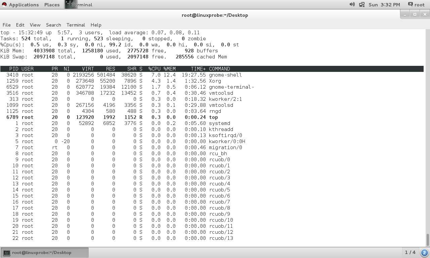
Task: Click the root@linuxprobe taskbar button
Action: point(45,253)
